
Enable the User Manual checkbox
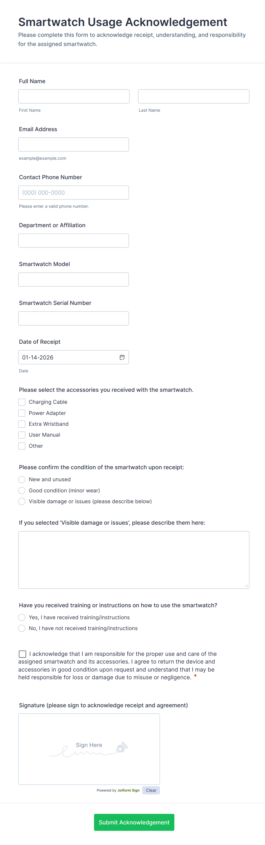pos(22,435)
